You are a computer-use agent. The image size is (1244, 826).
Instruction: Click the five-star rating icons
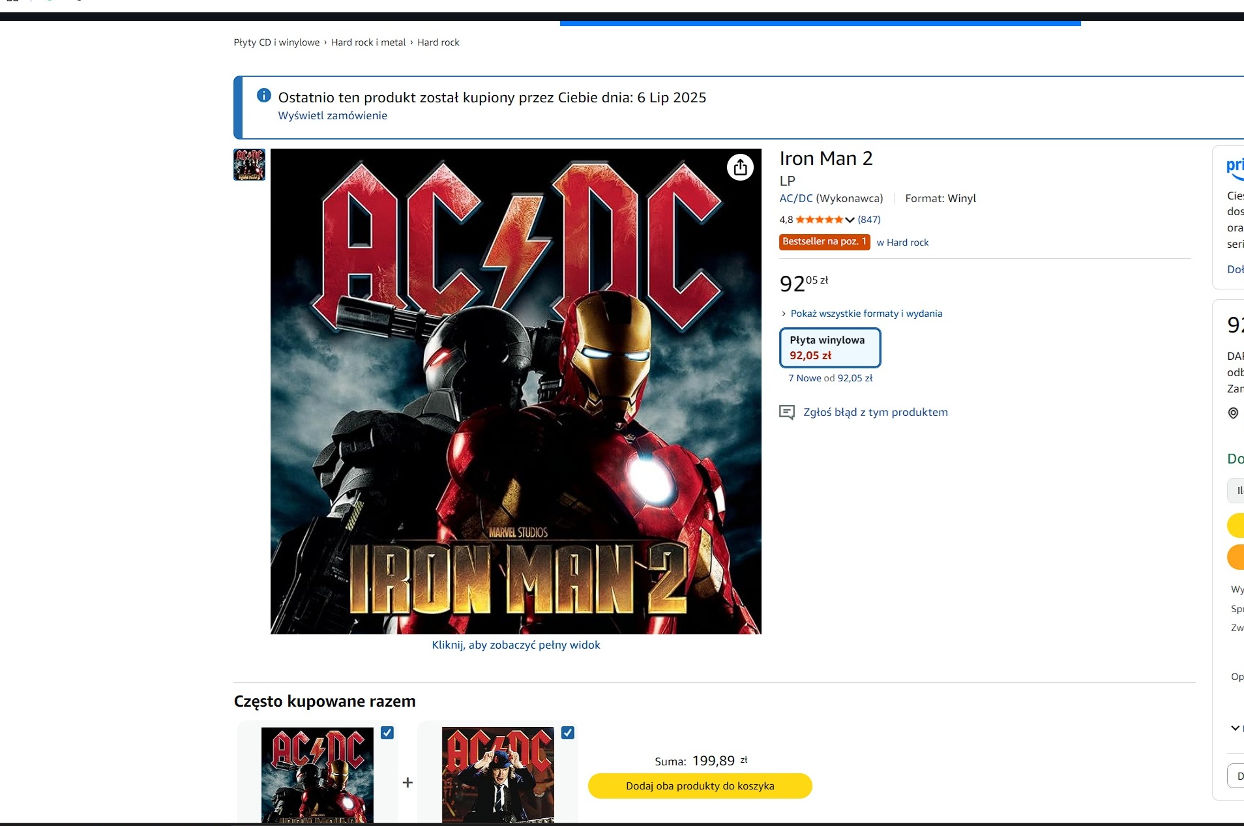click(x=819, y=220)
